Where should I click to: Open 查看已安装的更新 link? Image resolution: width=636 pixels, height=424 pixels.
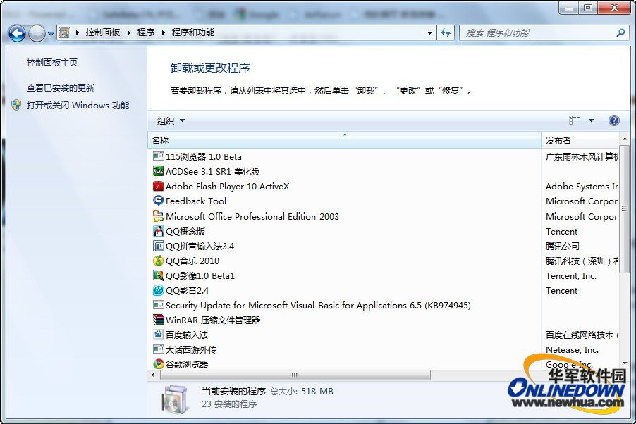pyautogui.click(x=61, y=87)
